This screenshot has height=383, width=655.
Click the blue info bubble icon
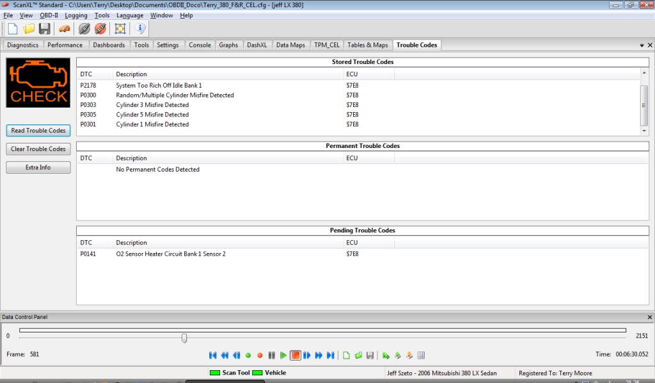point(140,29)
